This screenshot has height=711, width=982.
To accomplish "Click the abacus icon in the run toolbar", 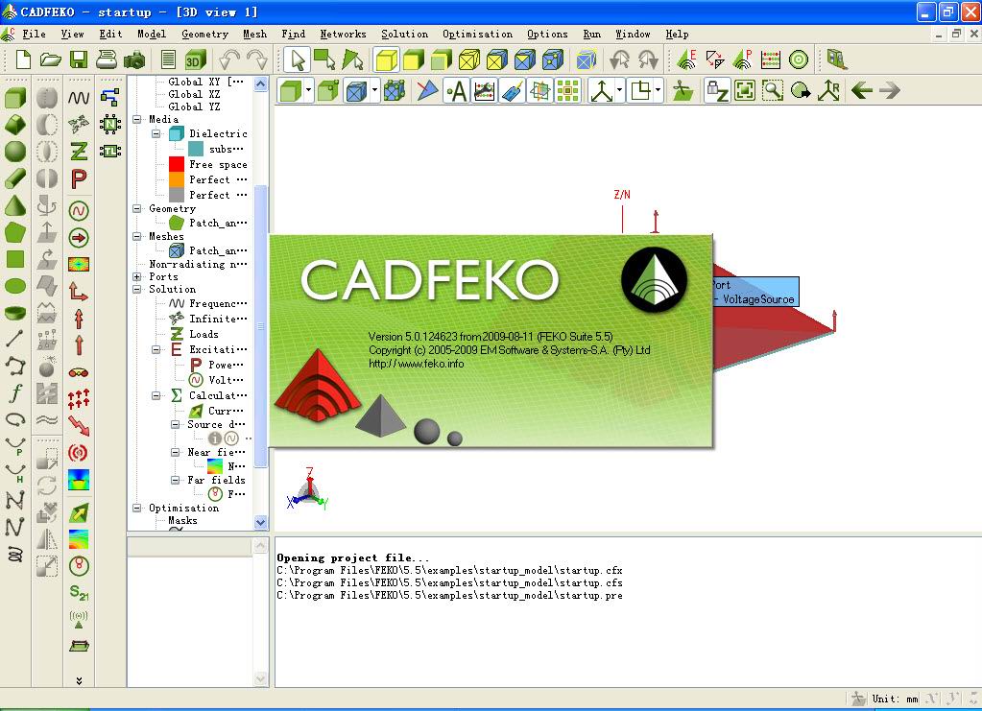I will [770, 60].
